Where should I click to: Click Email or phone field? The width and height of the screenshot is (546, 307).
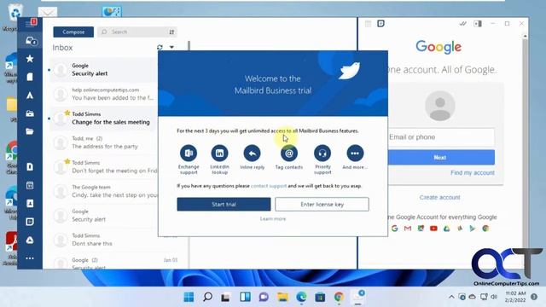(x=441, y=137)
